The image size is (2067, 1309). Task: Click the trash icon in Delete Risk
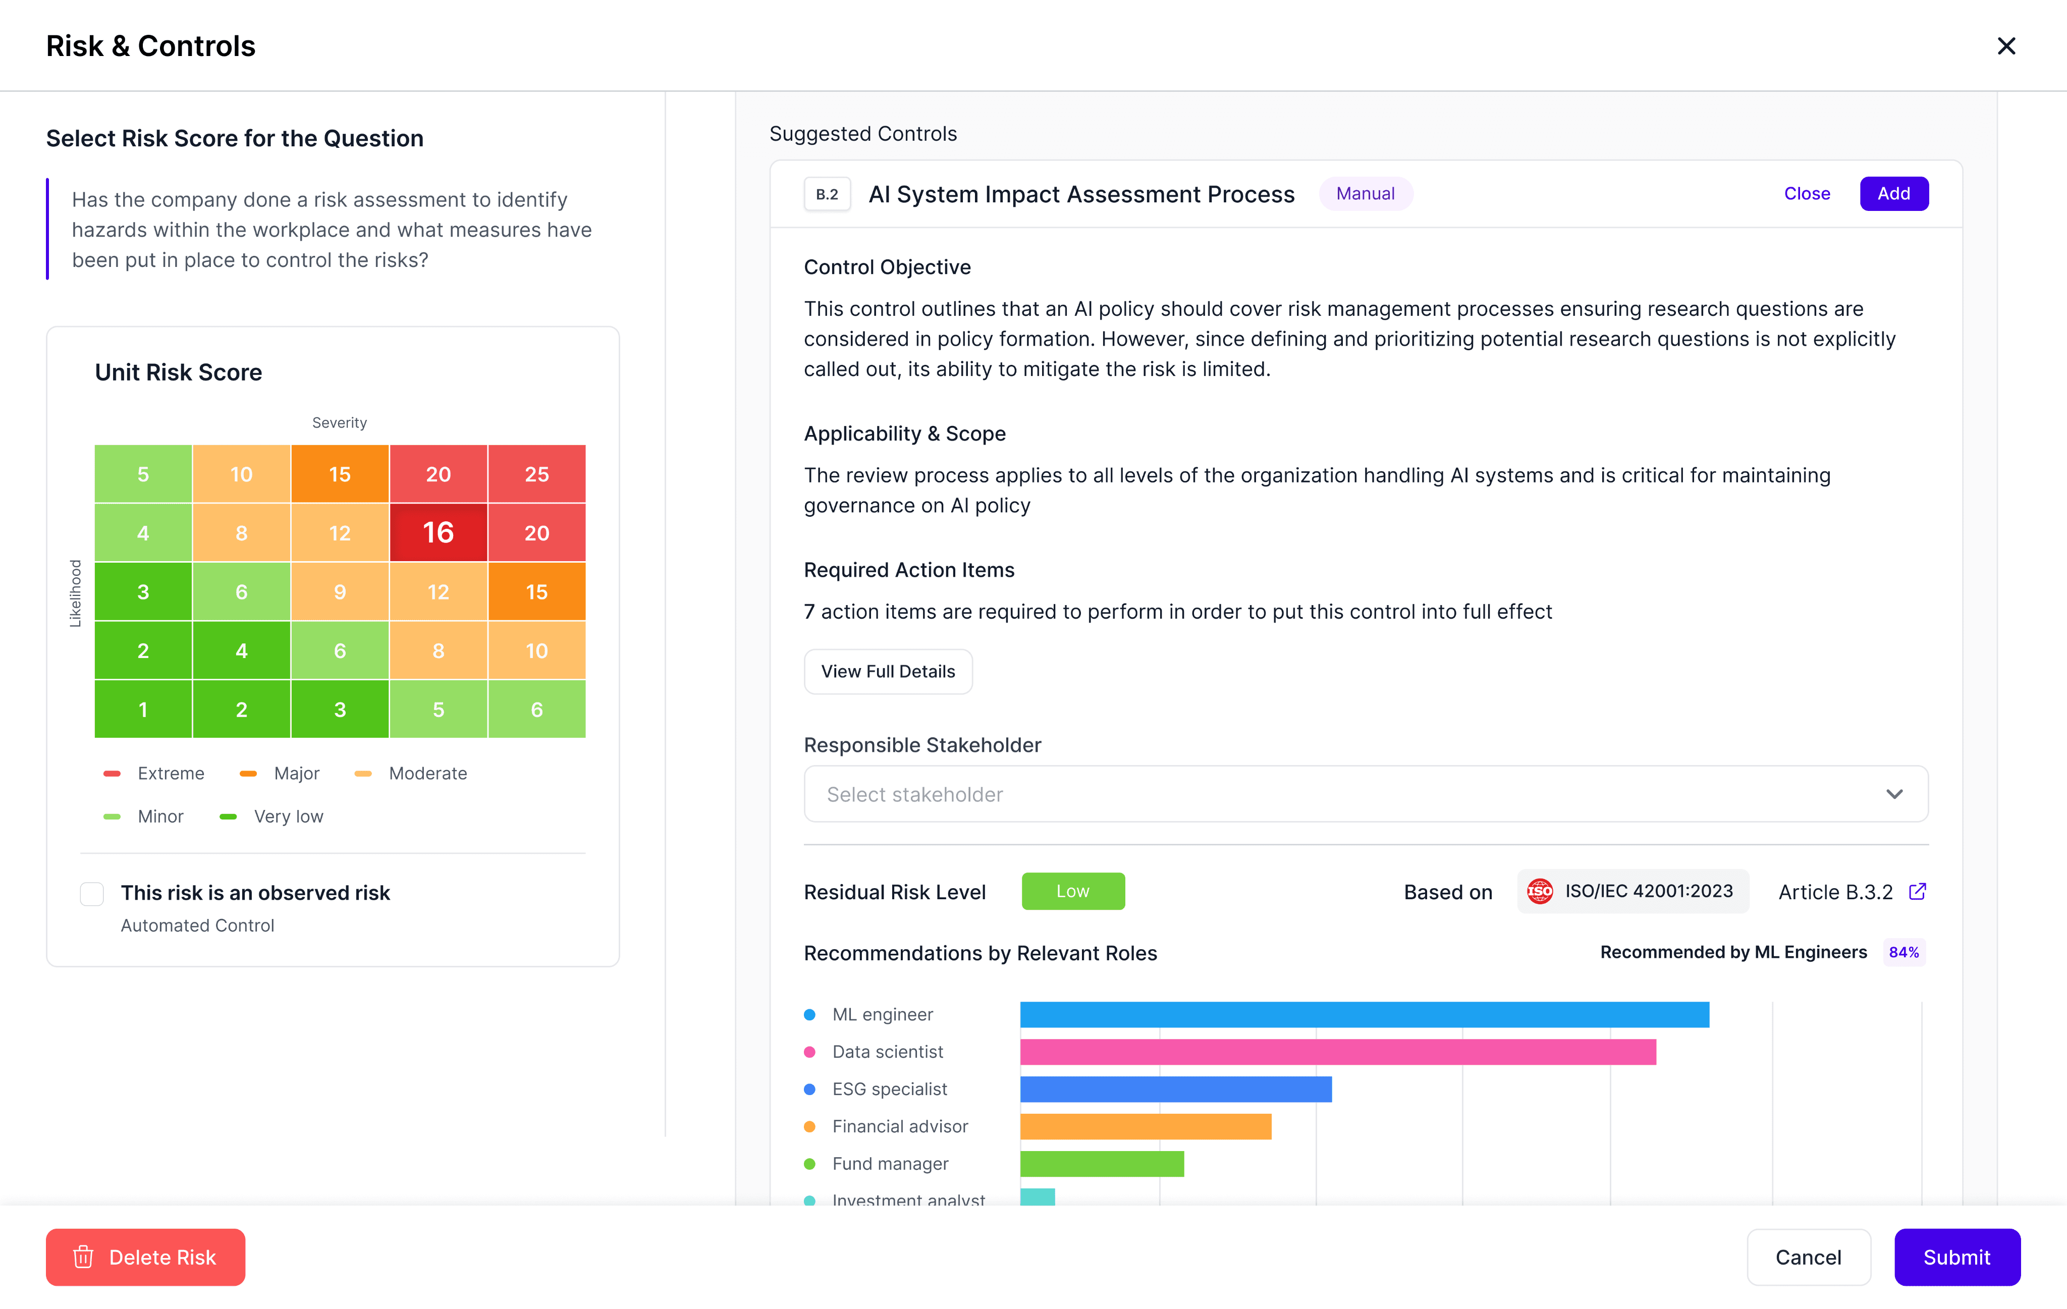tap(83, 1257)
